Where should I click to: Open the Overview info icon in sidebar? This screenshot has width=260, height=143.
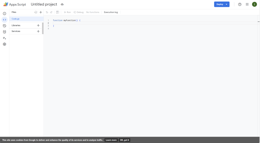(x=4, y=13)
